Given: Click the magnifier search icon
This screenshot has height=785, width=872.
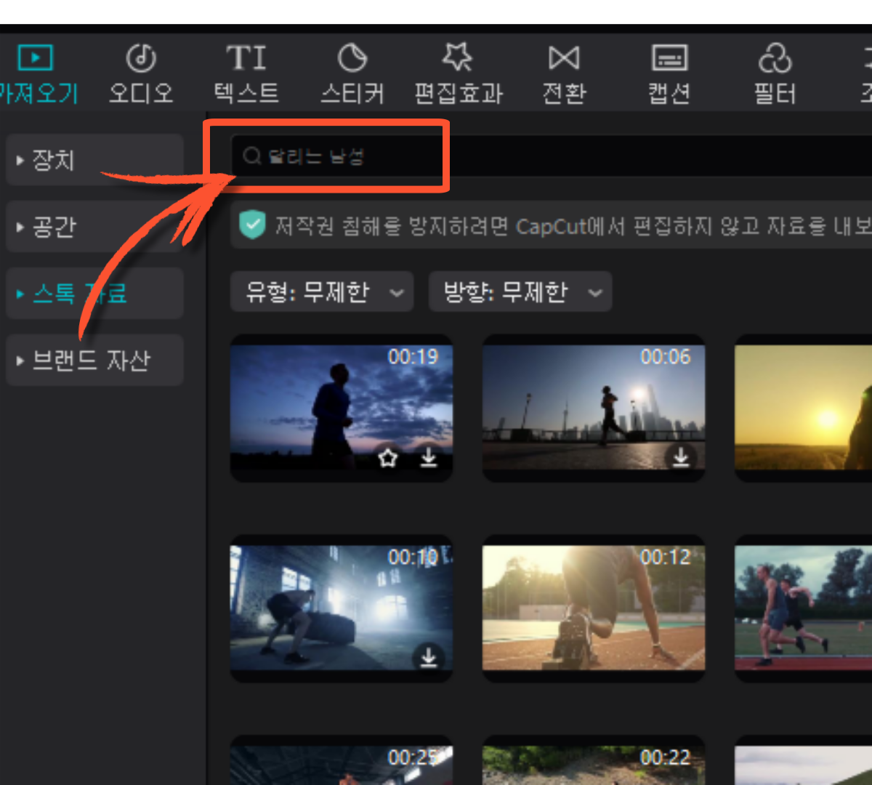Looking at the screenshot, I should point(251,156).
